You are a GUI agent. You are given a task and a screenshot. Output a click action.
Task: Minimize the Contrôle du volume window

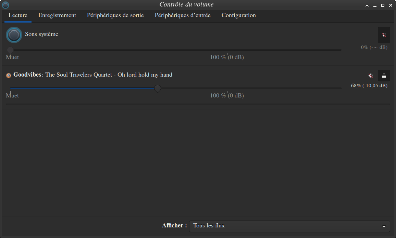375,5
